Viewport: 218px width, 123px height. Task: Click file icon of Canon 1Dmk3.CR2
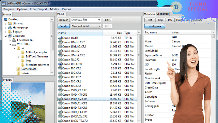(x=60, y=42)
